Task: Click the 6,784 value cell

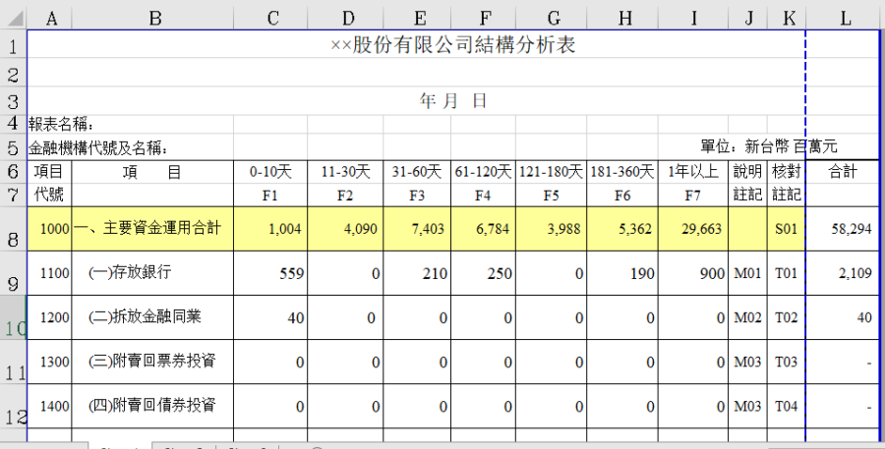Action: 483,229
